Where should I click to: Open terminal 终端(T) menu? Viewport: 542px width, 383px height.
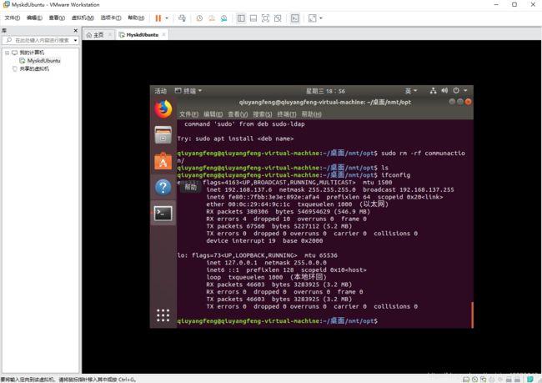287,114
